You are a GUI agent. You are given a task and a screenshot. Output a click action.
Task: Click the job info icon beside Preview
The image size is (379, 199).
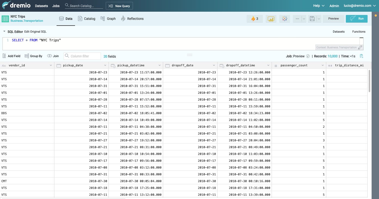(x=308, y=56)
